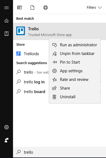Open the Trello best match result
Image resolution: width=106 pixels, height=158 pixels.
point(60,31)
